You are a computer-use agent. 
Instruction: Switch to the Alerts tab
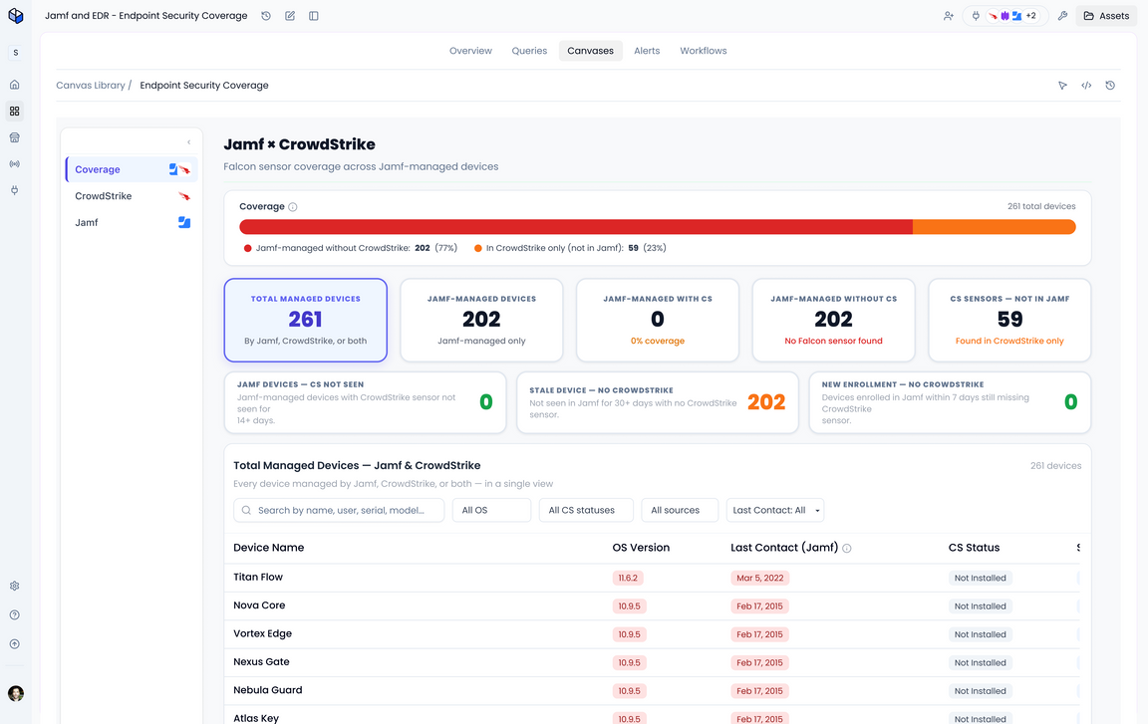coord(647,51)
